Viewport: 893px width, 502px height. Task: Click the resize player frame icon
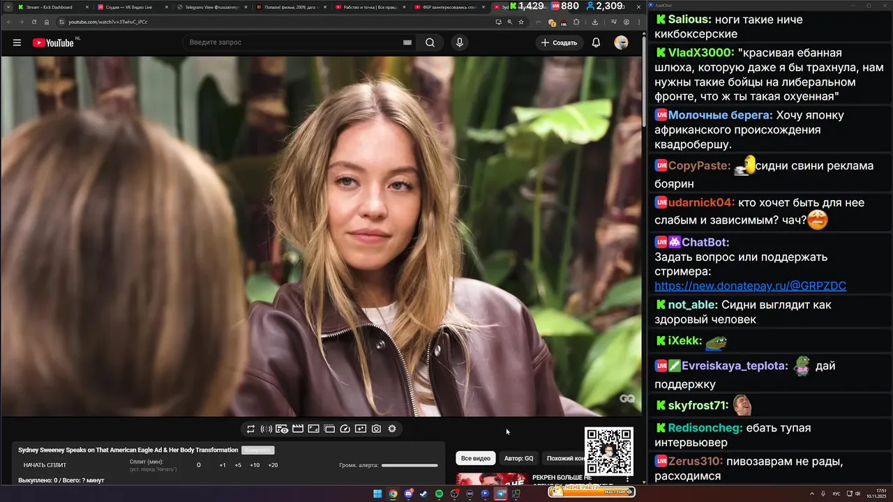[313, 429]
